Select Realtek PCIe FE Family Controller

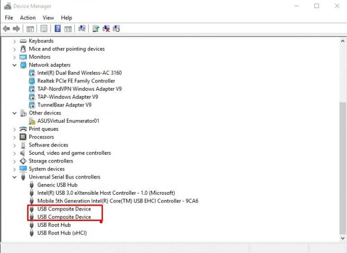coord(76,81)
